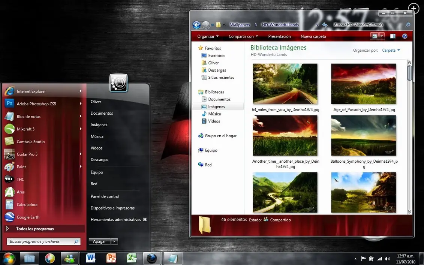This screenshot has height=265, width=424.
Task: Select Música in the Bibliotecas navigation tree
Action: (x=214, y=114)
